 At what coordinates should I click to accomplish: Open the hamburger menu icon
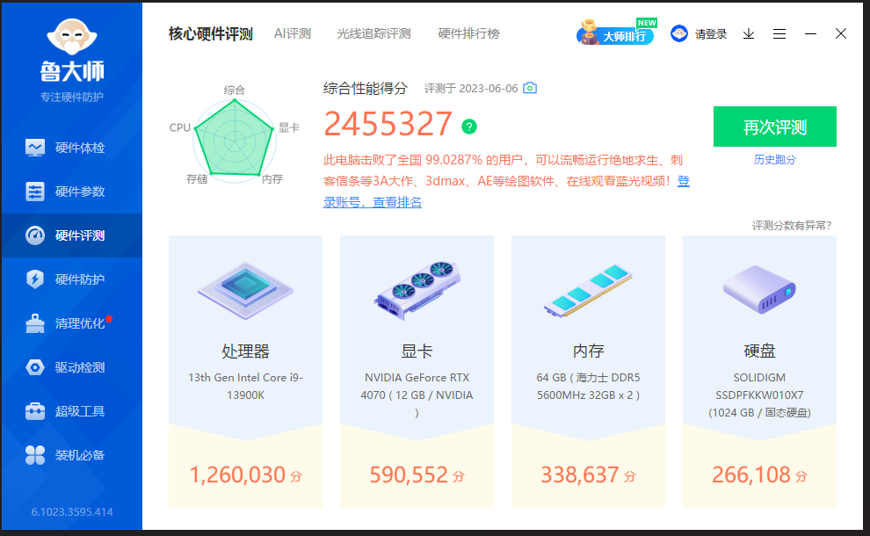(x=779, y=34)
